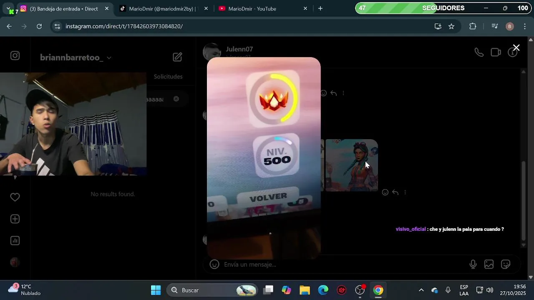Image resolution: width=534 pixels, height=300 pixels.
Task: Click the VOLVER button in the enlarged image
Action: click(268, 197)
